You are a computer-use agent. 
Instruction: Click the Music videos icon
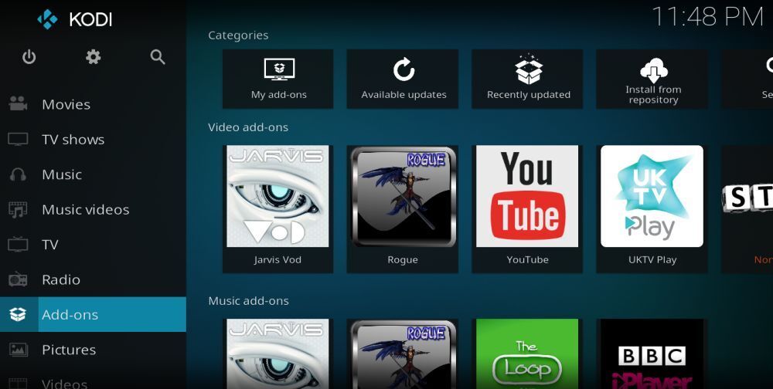[x=18, y=209]
